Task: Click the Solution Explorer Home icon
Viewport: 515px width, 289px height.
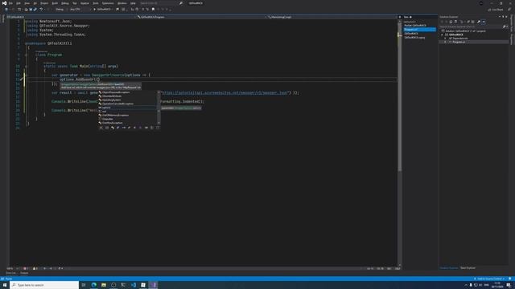Action: point(451,22)
